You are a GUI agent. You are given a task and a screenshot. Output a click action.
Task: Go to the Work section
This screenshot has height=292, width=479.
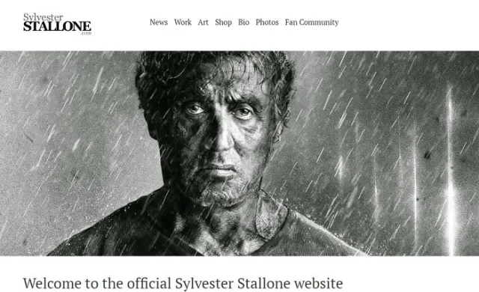click(x=183, y=22)
